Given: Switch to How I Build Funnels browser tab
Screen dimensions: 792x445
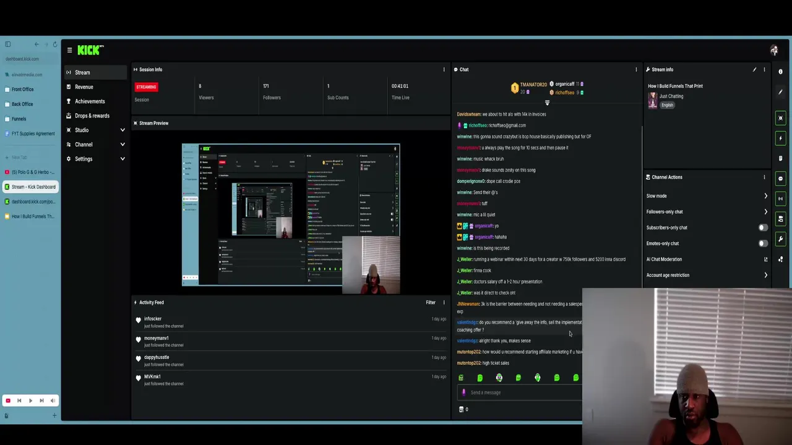Looking at the screenshot, I should (30, 216).
